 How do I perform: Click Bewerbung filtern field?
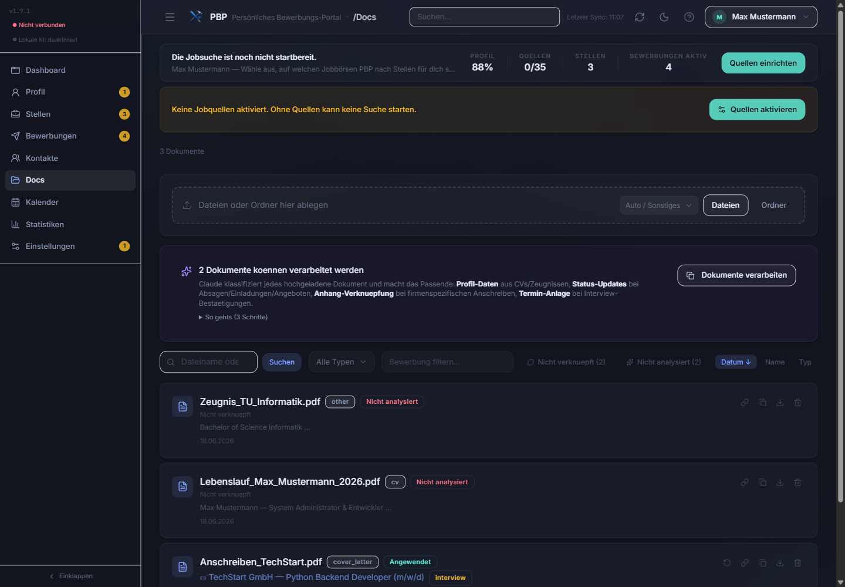click(447, 362)
